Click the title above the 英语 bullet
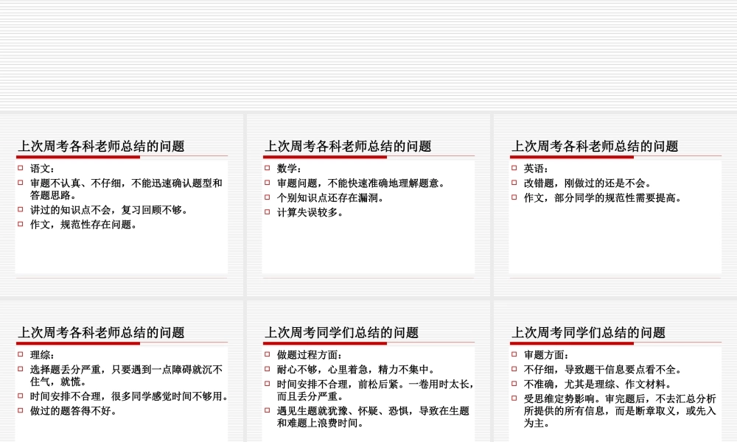This screenshot has width=737, height=442. (x=595, y=147)
